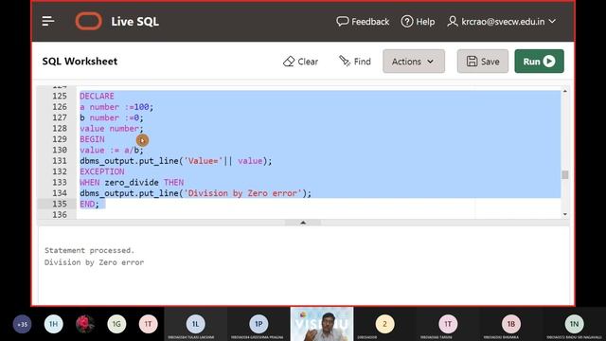Open the Help menu
This screenshot has width=606, height=341.
click(418, 21)
